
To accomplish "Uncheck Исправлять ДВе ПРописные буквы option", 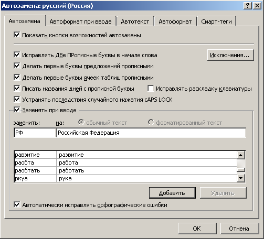I will tap(17, 55).
